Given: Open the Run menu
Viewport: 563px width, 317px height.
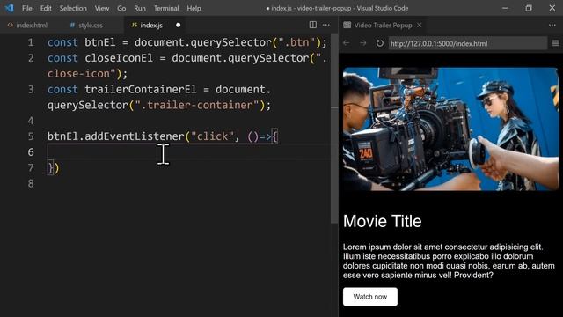Looking at the screenshot, I should pos(140,8).
